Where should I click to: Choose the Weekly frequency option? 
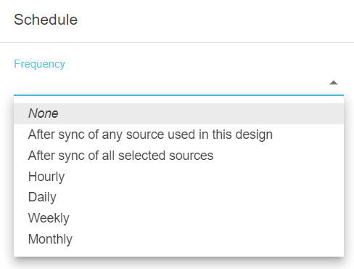[178, 218]
